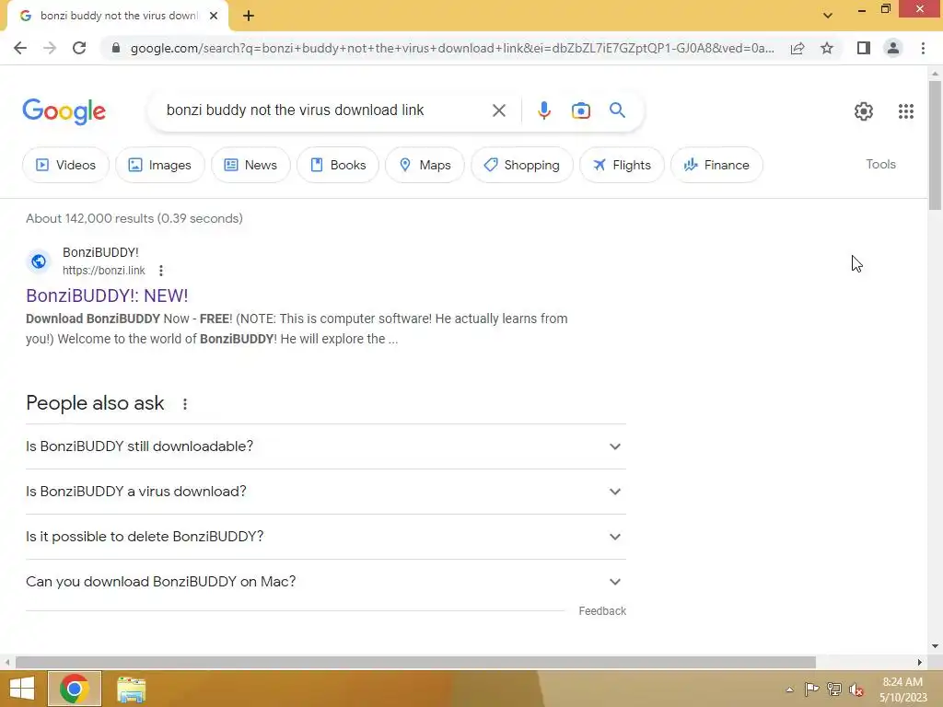Click the https://bonzi.link URL text
The image size is (943, 707).
103,271
